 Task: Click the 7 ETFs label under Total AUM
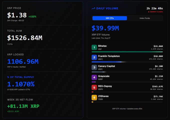click(10, 44)
